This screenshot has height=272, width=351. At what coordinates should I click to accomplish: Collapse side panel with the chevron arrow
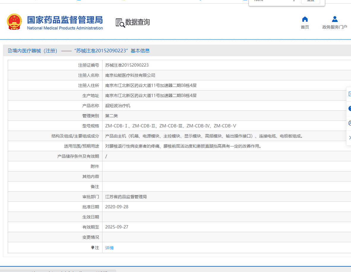pyautogui.click(x=350, y=137)
